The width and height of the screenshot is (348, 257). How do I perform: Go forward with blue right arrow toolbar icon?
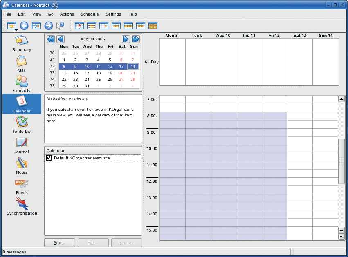49,26
